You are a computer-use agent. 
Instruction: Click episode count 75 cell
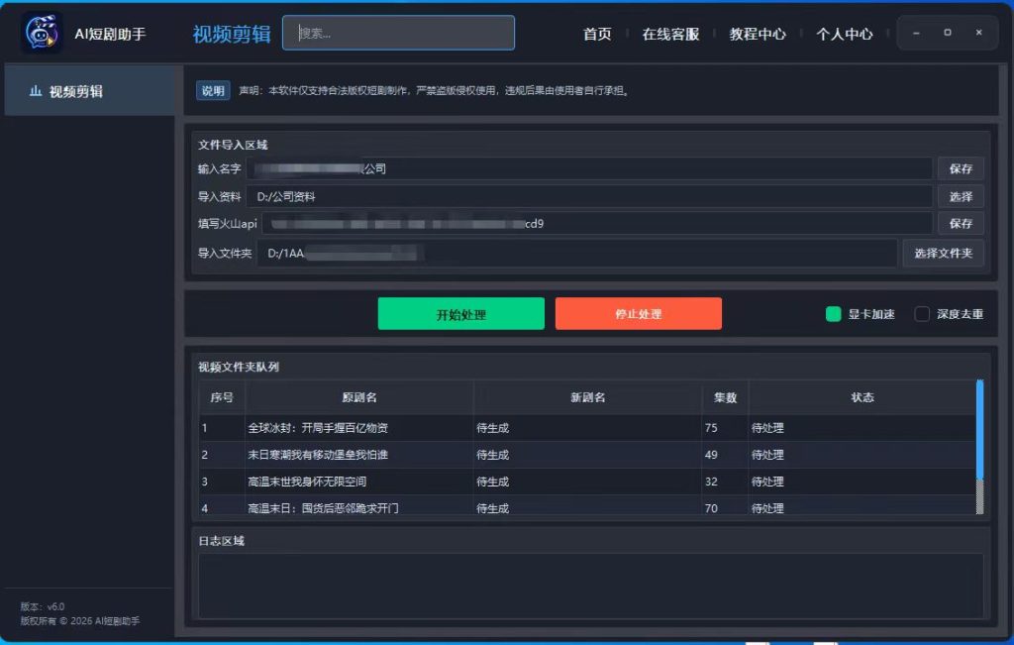725,428
